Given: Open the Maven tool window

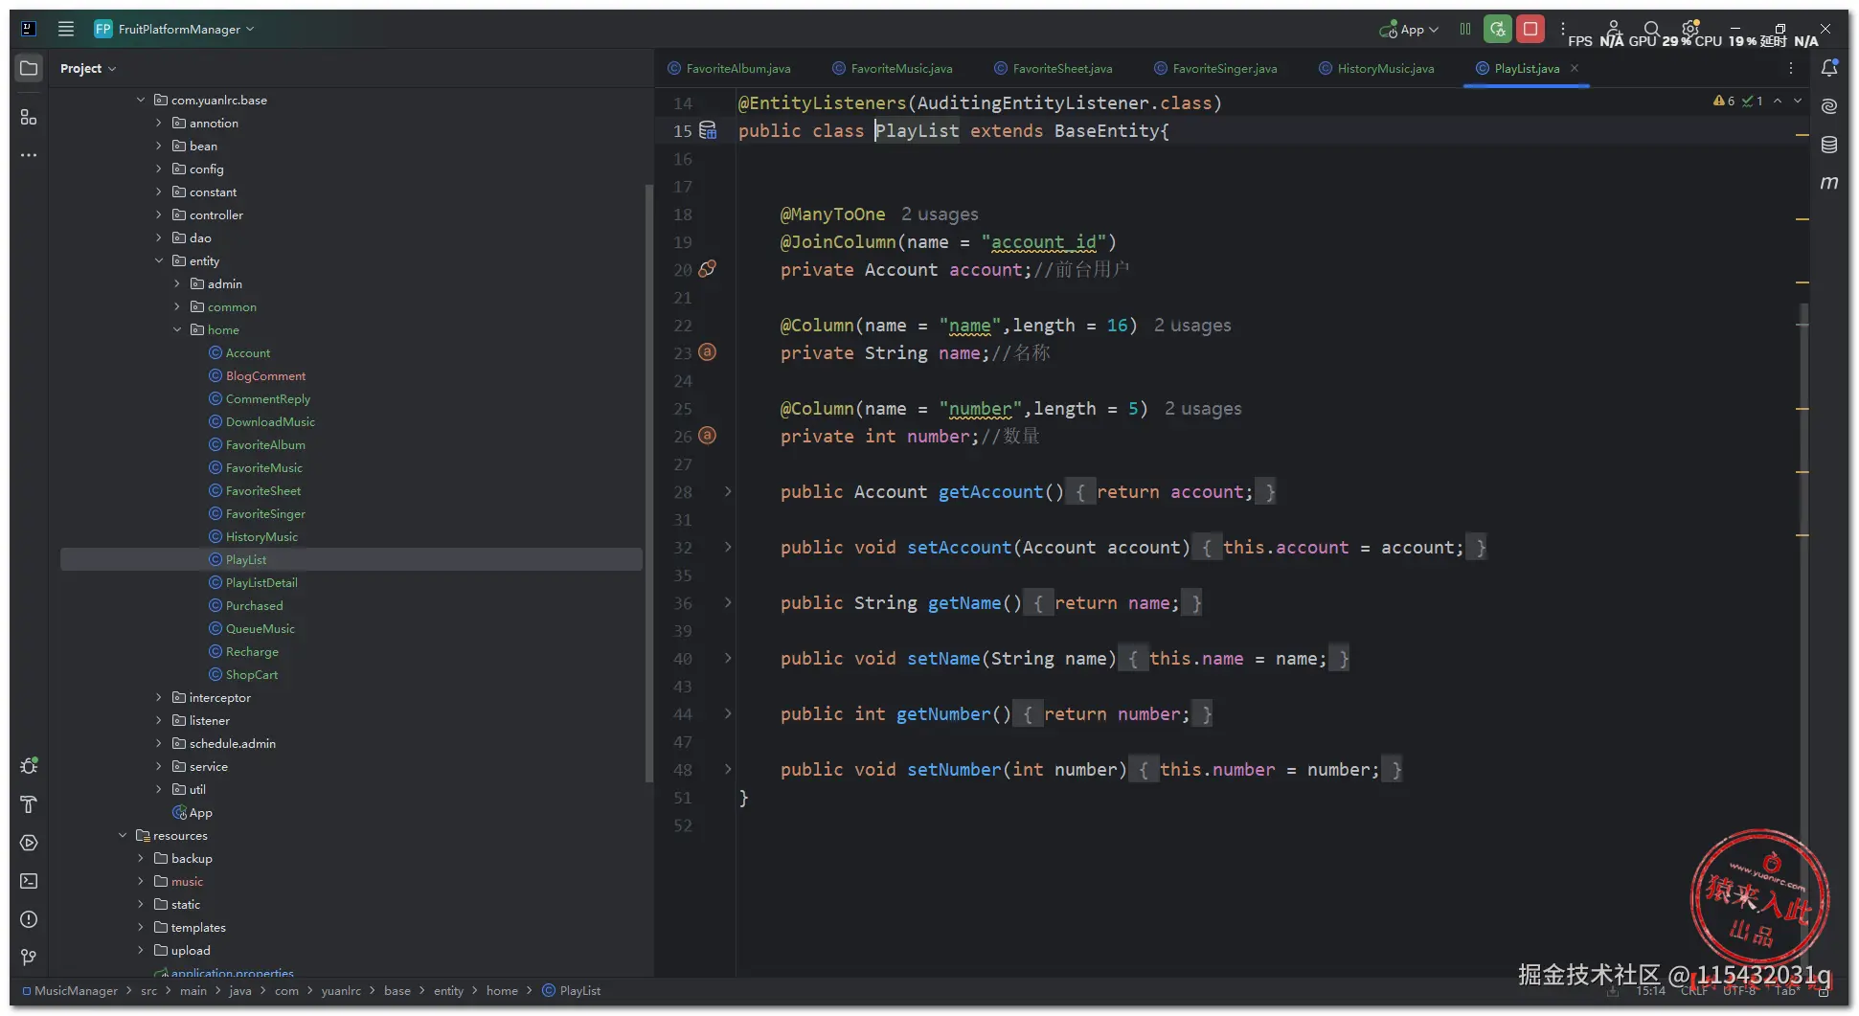Looking at the screenshot, I should point(1829,183).
